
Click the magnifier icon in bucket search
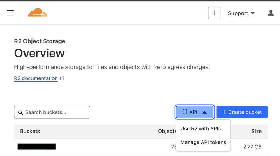(x=20, y=112)
